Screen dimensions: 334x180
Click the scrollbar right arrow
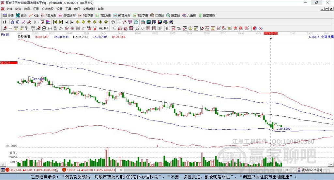pyautogui.click(x=287, y=170)
